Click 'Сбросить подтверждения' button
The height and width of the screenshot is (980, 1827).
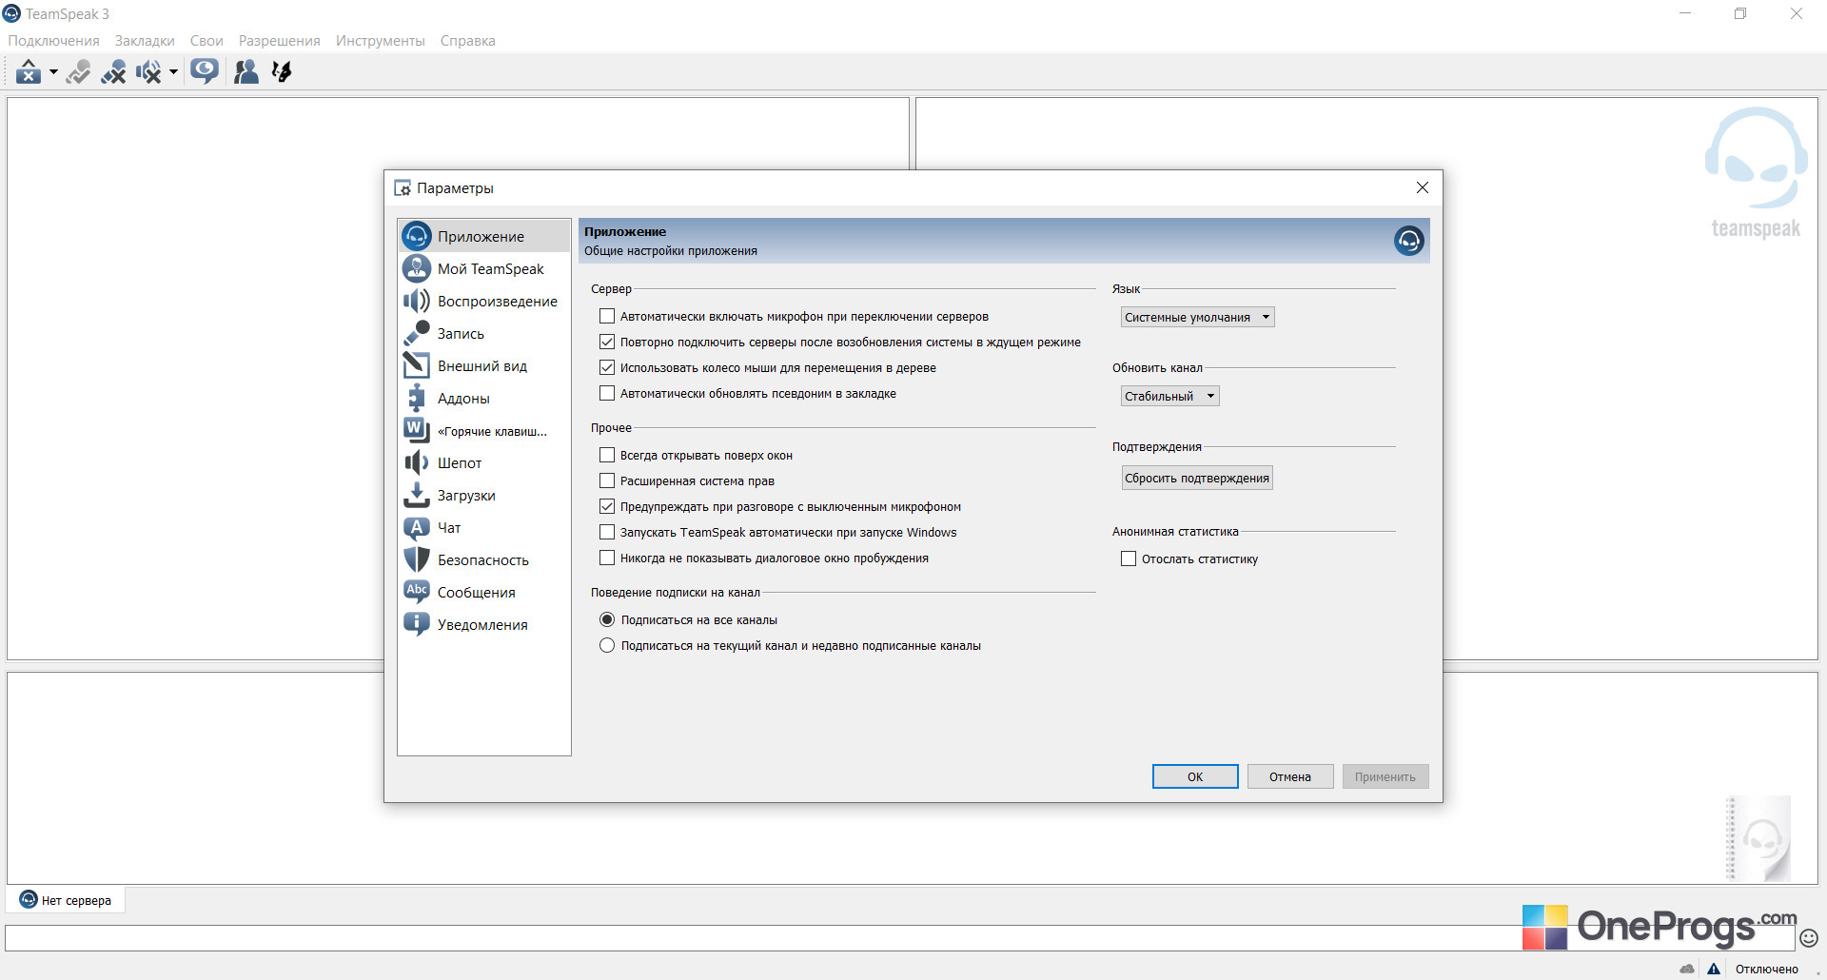click(1197, 478)
